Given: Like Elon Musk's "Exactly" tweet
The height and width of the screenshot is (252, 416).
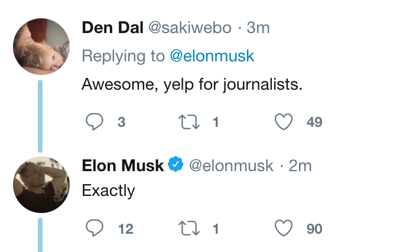Looking at the screenshot, I should [285, 228].
